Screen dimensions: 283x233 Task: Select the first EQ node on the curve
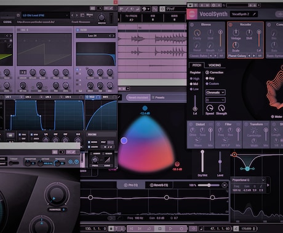pyautogui.click(x=90, y=197)
